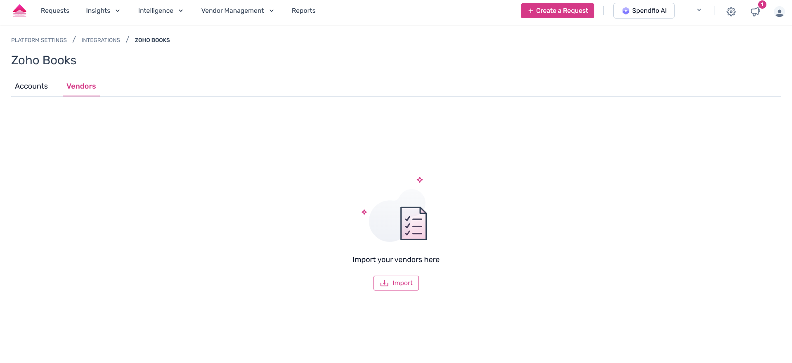Expand the Vendor Management dropdown
Image resolution: width=792 pixels, height=363 pixels.
237,11
